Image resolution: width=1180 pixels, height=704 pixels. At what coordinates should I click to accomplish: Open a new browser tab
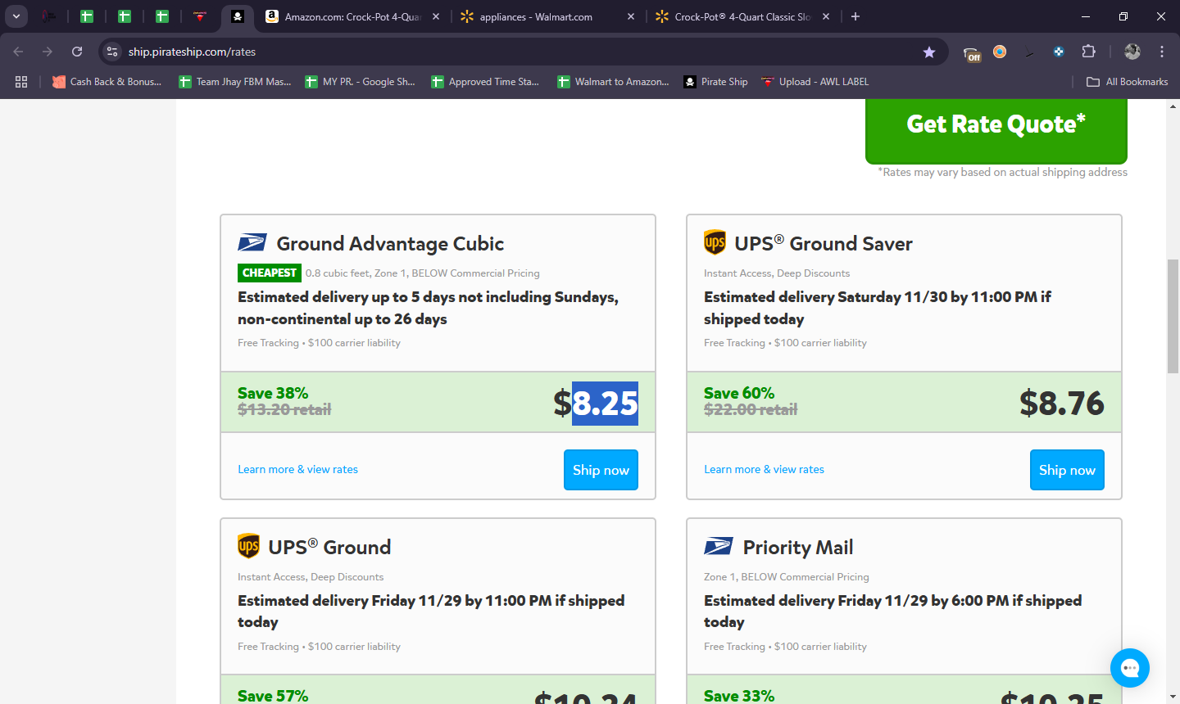pos(855,16)
